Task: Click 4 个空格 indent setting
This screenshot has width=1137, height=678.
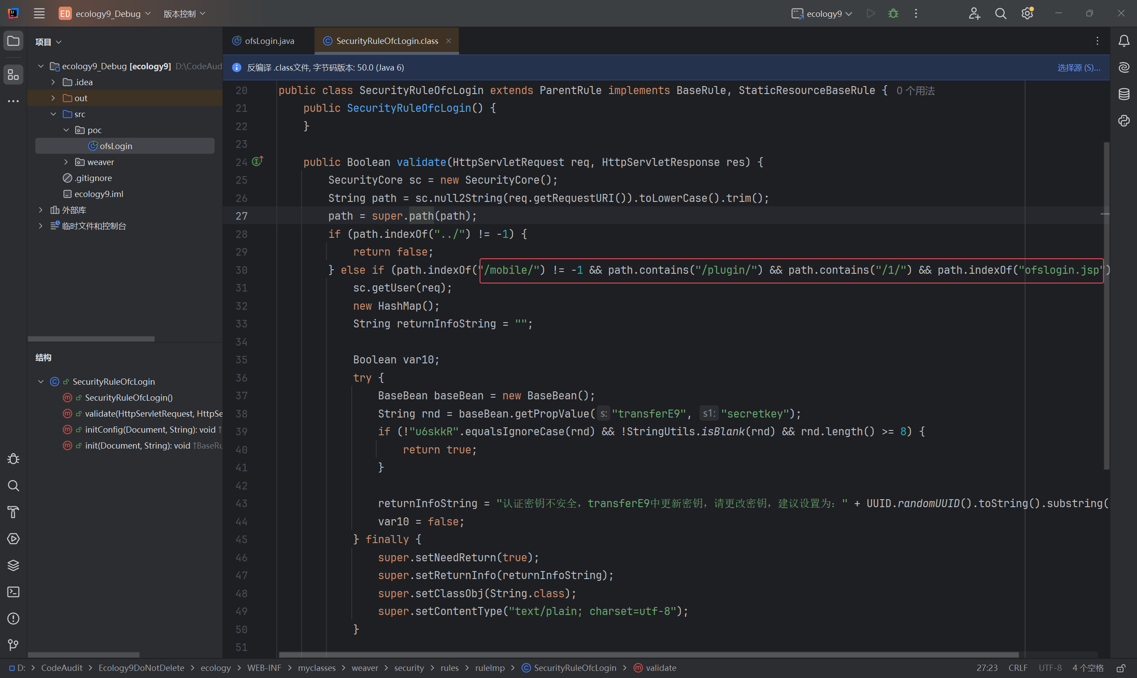Action: 1088,668
